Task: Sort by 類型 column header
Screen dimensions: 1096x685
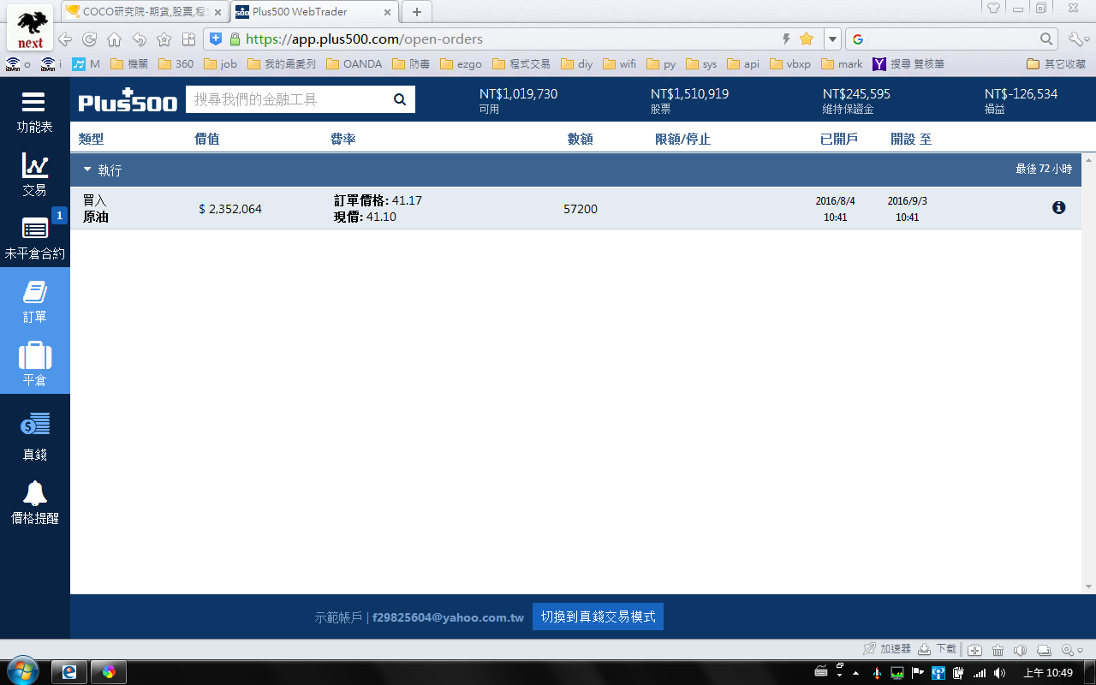Action: pyautogui.click(x=91, y=139)
